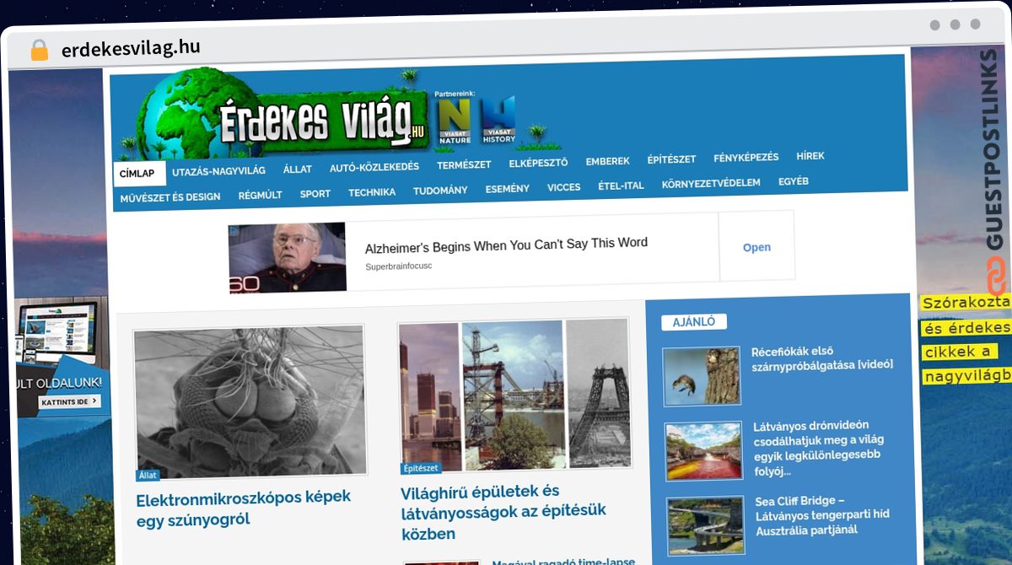1012x565 pixels.
Task: Open the ÁLLAT category menu
Action: click(298, 169)
